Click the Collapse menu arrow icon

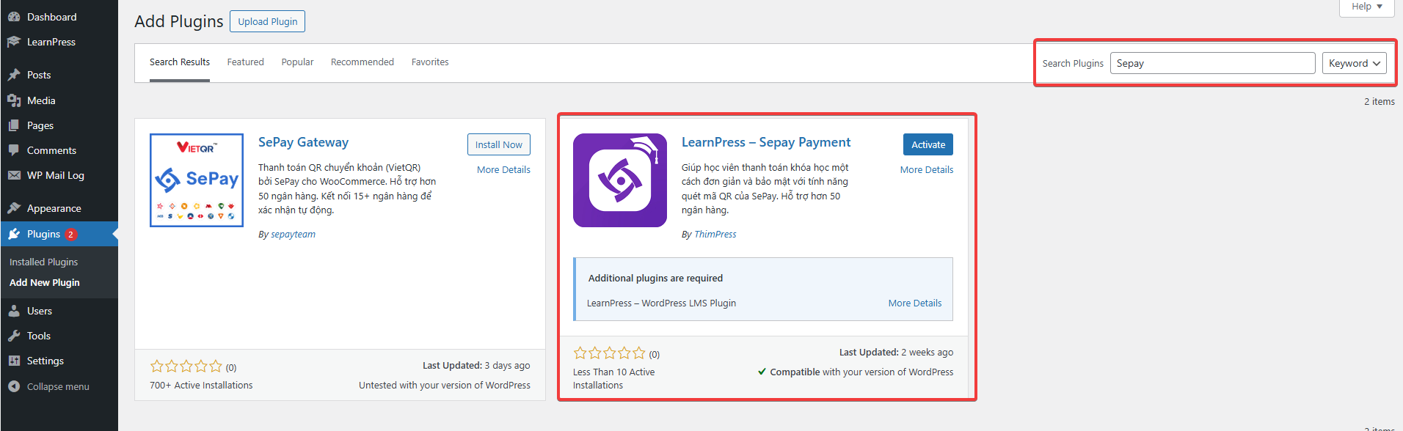14,386
